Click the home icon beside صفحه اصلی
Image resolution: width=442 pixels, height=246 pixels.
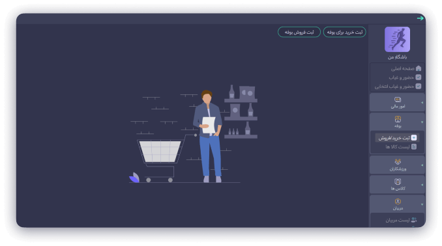(x=419, y=68)
